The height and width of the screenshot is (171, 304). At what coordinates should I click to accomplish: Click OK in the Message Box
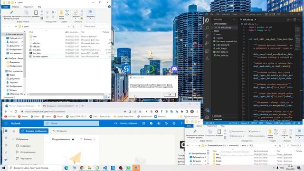170,95
